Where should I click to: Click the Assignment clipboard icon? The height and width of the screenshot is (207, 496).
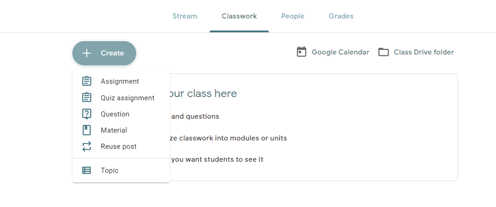pos(87,81)
